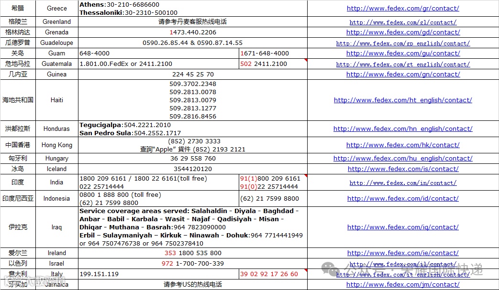Open the Jamaica fedex.com/jm/contact link
Screen dimensions: 499x290
coord(403,285)
